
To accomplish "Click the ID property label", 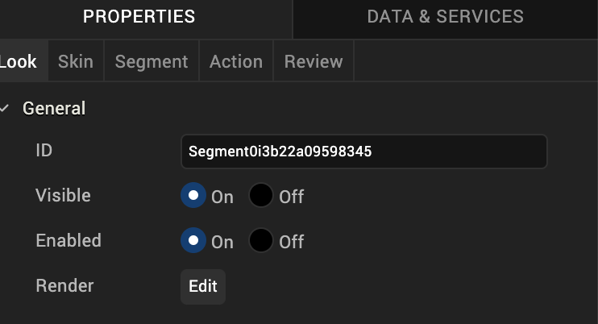I will pyautogui.click(x=44, y=151).
